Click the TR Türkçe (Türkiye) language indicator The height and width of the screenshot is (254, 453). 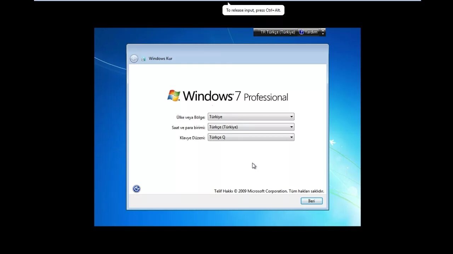coord(277,32)
